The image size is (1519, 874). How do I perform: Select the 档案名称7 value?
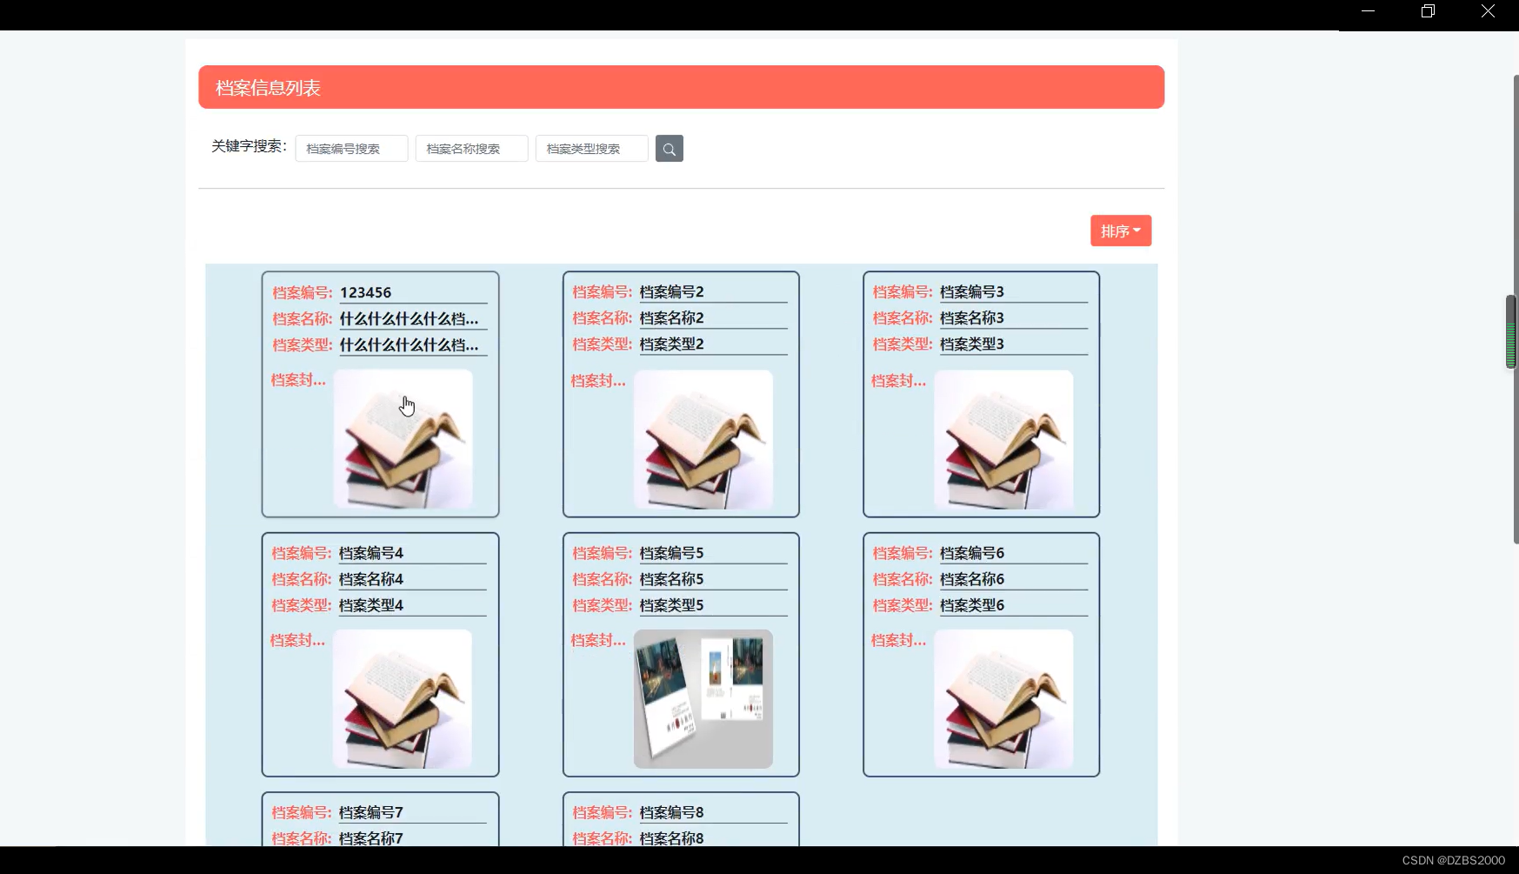371,838
